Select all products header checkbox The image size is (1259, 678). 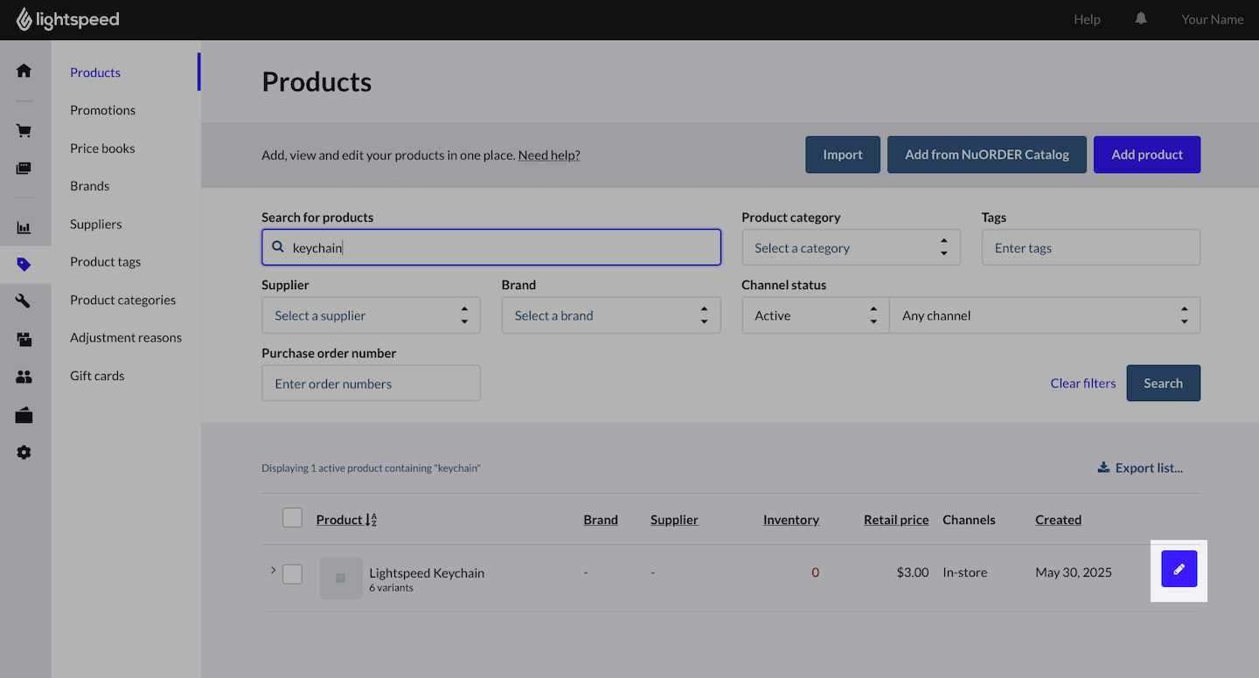(x=292, y=518)
